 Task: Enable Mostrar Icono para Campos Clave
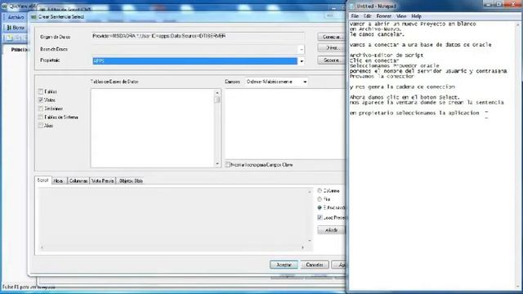228,165
